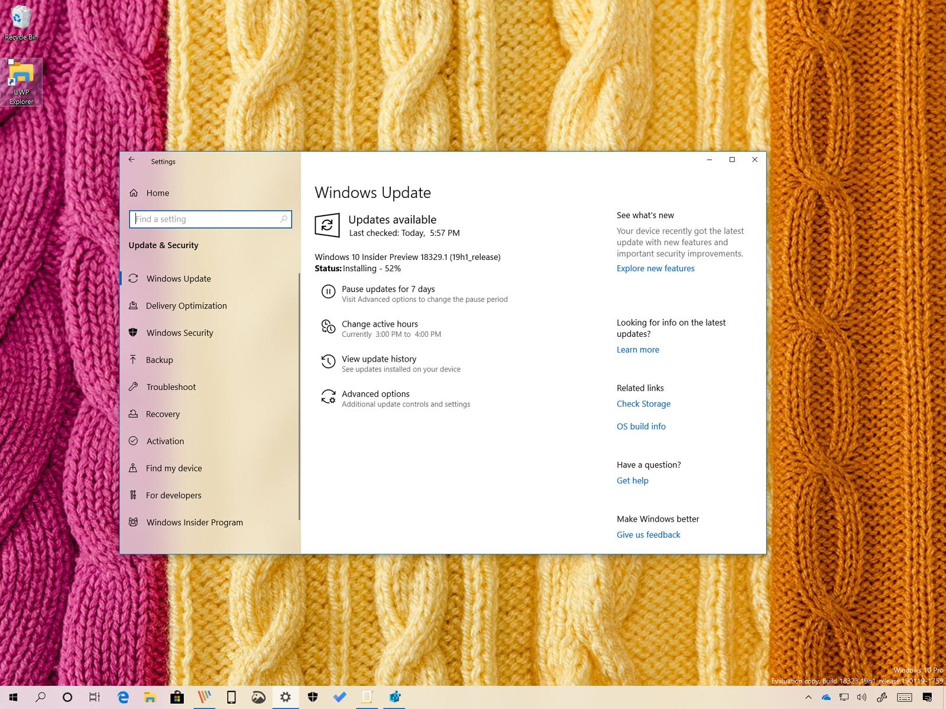This screenshot has height=709, width=946.
Task: Click the Find a setting search box
Action: pos(210,219)
